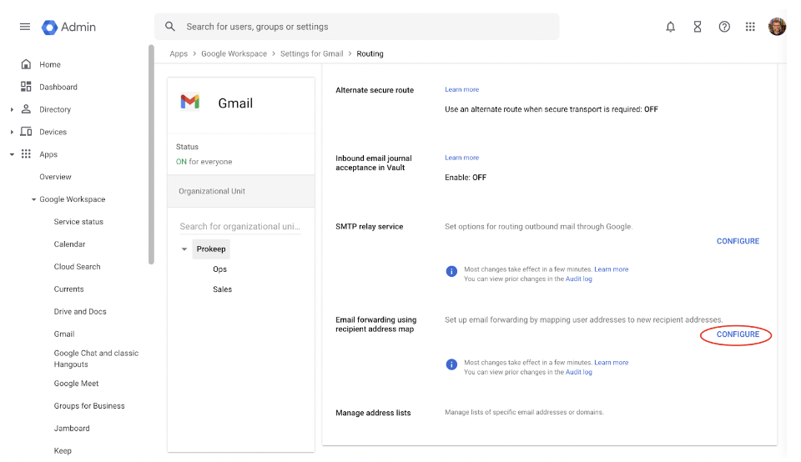This screenshot has width=801, height=462.
Task: Click the organizational unit search field
Action: coord(240,227)
